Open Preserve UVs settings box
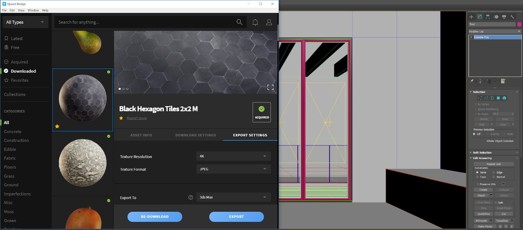Image resolution: width=523 pixels, height=230 pixels. click(x=503, y=184)
